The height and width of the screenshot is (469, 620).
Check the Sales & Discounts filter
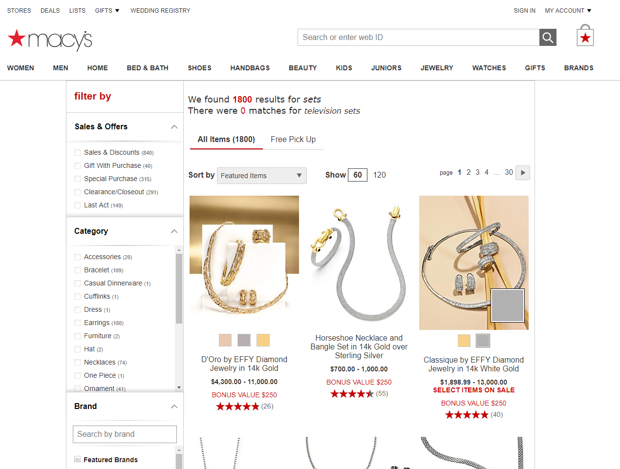point(77,153)
